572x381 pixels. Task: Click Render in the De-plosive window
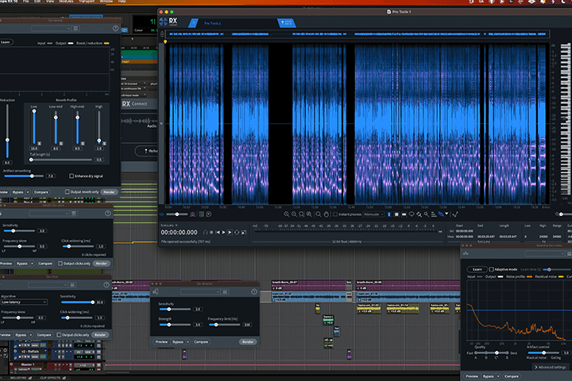[248, 341]
